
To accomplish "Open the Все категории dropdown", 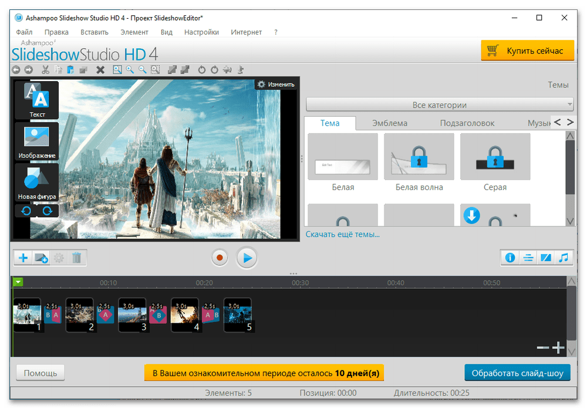I will [440, 105].
